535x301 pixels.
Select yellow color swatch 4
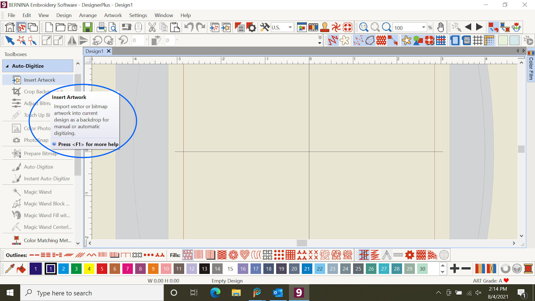(x=89, y=269)
